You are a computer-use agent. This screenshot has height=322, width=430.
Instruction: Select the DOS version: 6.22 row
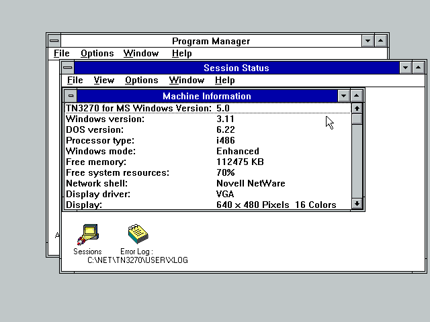tap(208, 129)
